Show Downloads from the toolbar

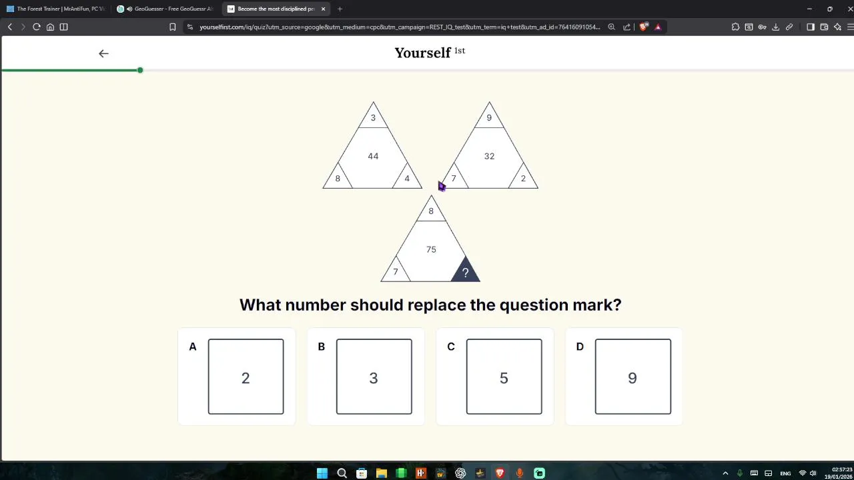pos(775,27)
